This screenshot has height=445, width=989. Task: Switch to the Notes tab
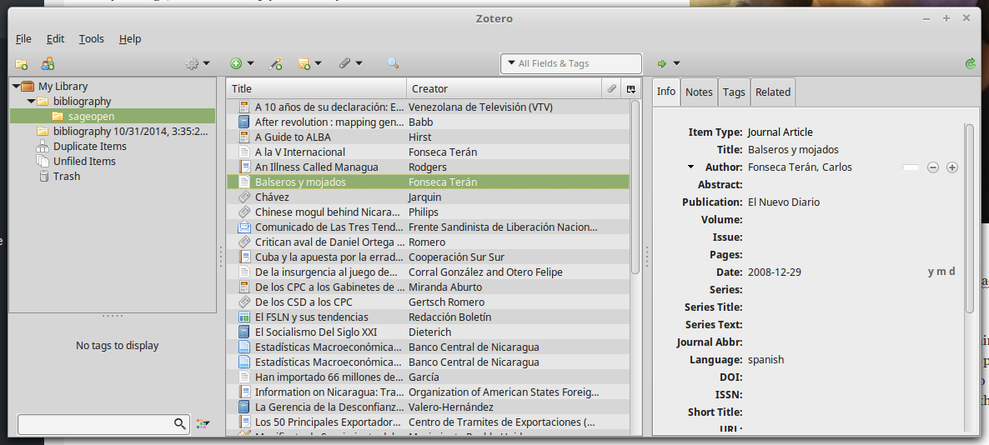pyautogui.click(x=699, y=92)
